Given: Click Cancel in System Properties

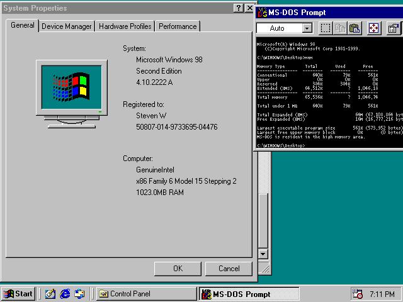Looking at the screenshot, I should pyautogui.click(x=229, y=269).
